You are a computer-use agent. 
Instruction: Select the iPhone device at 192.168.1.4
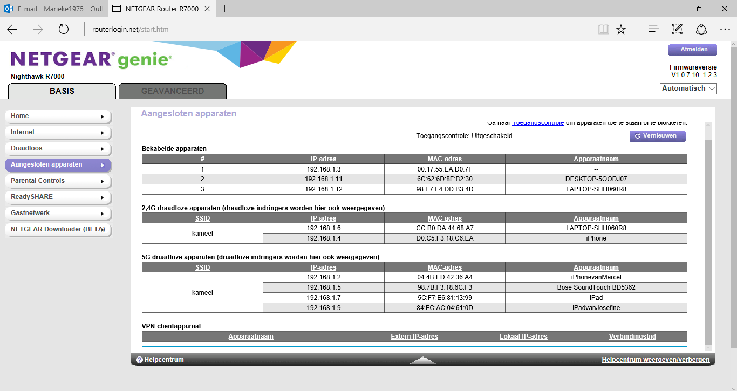[596, 238]
